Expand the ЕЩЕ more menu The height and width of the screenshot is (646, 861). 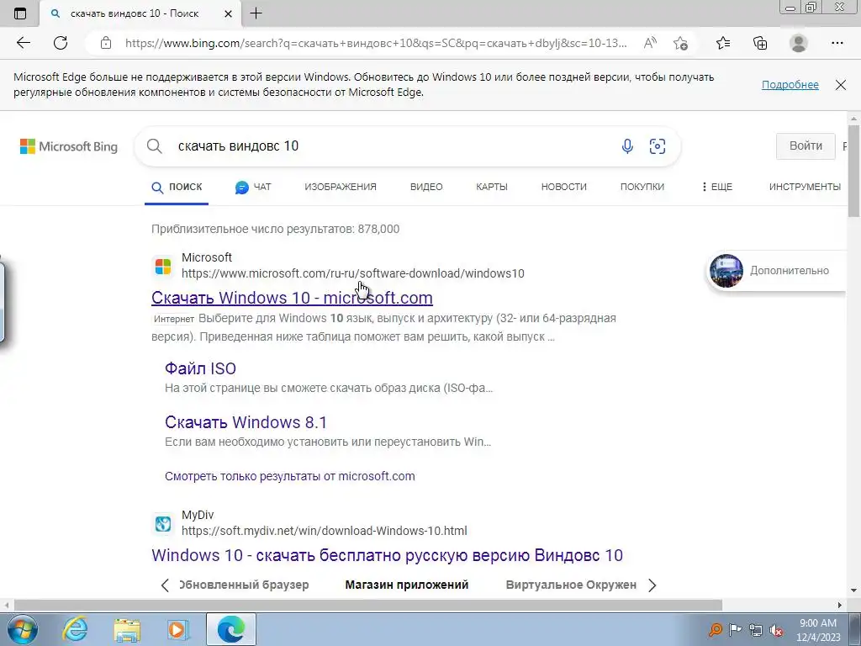click(716, 187)
